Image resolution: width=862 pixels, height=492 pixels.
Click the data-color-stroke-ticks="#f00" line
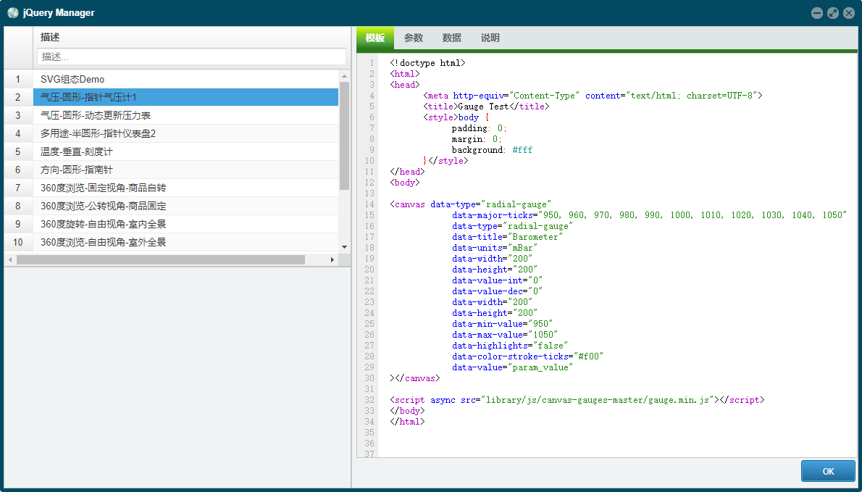[528, 357]
